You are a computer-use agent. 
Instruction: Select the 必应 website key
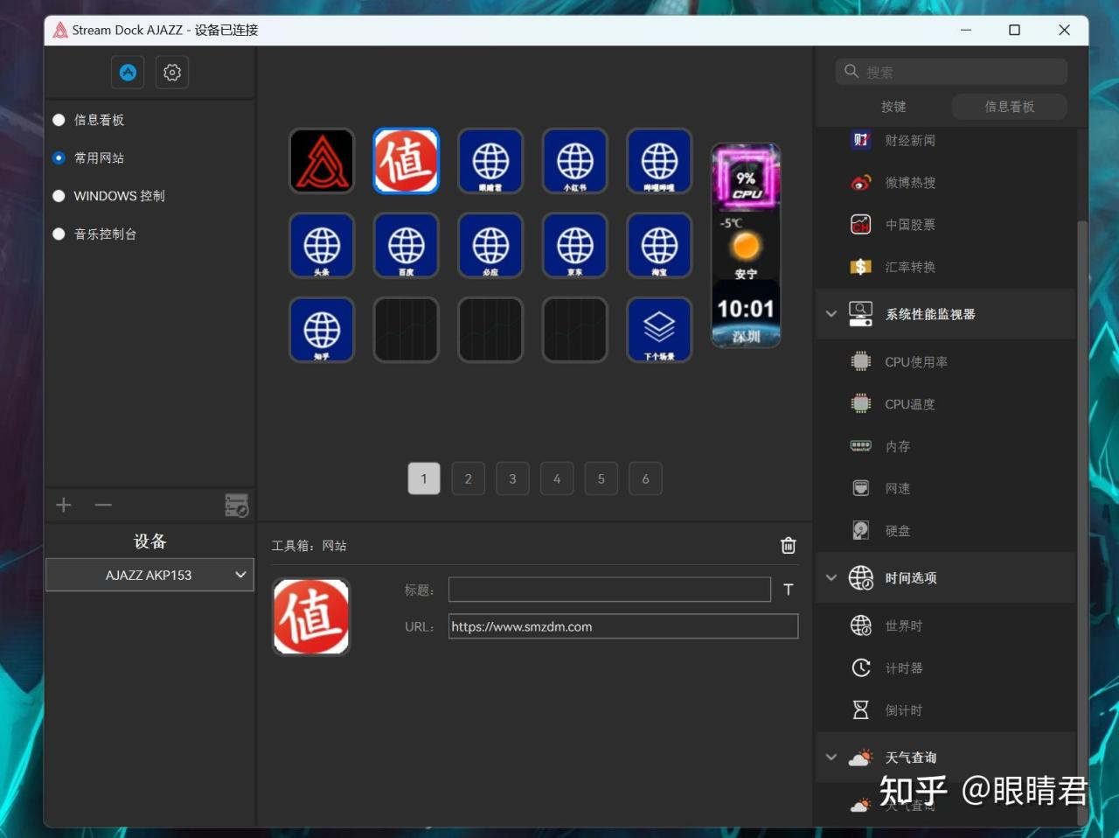pos(490,245)
